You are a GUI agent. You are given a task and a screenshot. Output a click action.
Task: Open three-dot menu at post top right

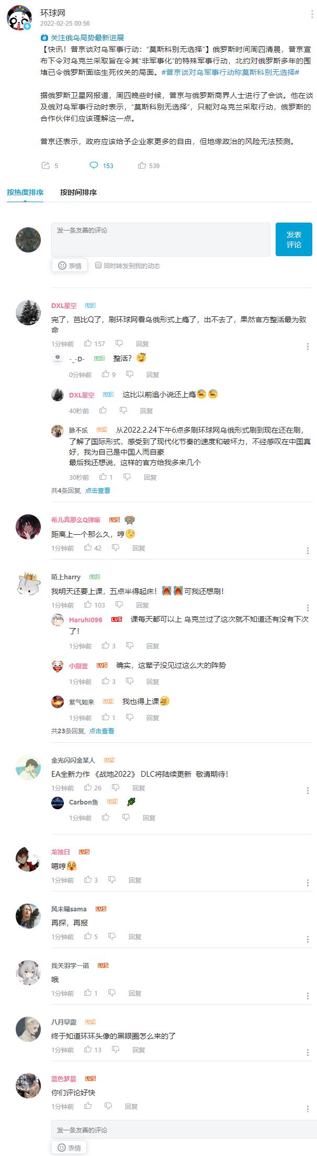pyautogui.click(x=312, y=14)
